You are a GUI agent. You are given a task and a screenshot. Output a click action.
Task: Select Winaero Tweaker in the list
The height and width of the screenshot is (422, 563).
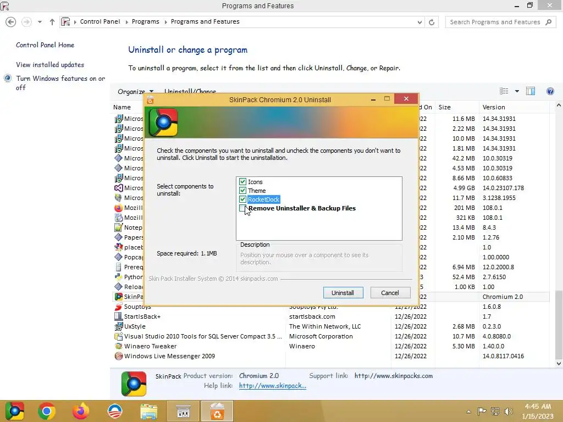pyautogui.click(x=331, y=346)
